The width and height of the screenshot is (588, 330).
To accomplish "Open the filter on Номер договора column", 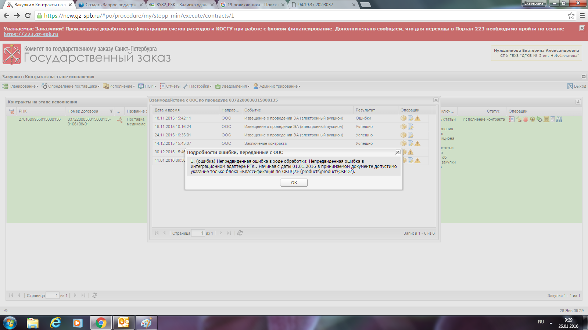I will (x=111, y=111).
